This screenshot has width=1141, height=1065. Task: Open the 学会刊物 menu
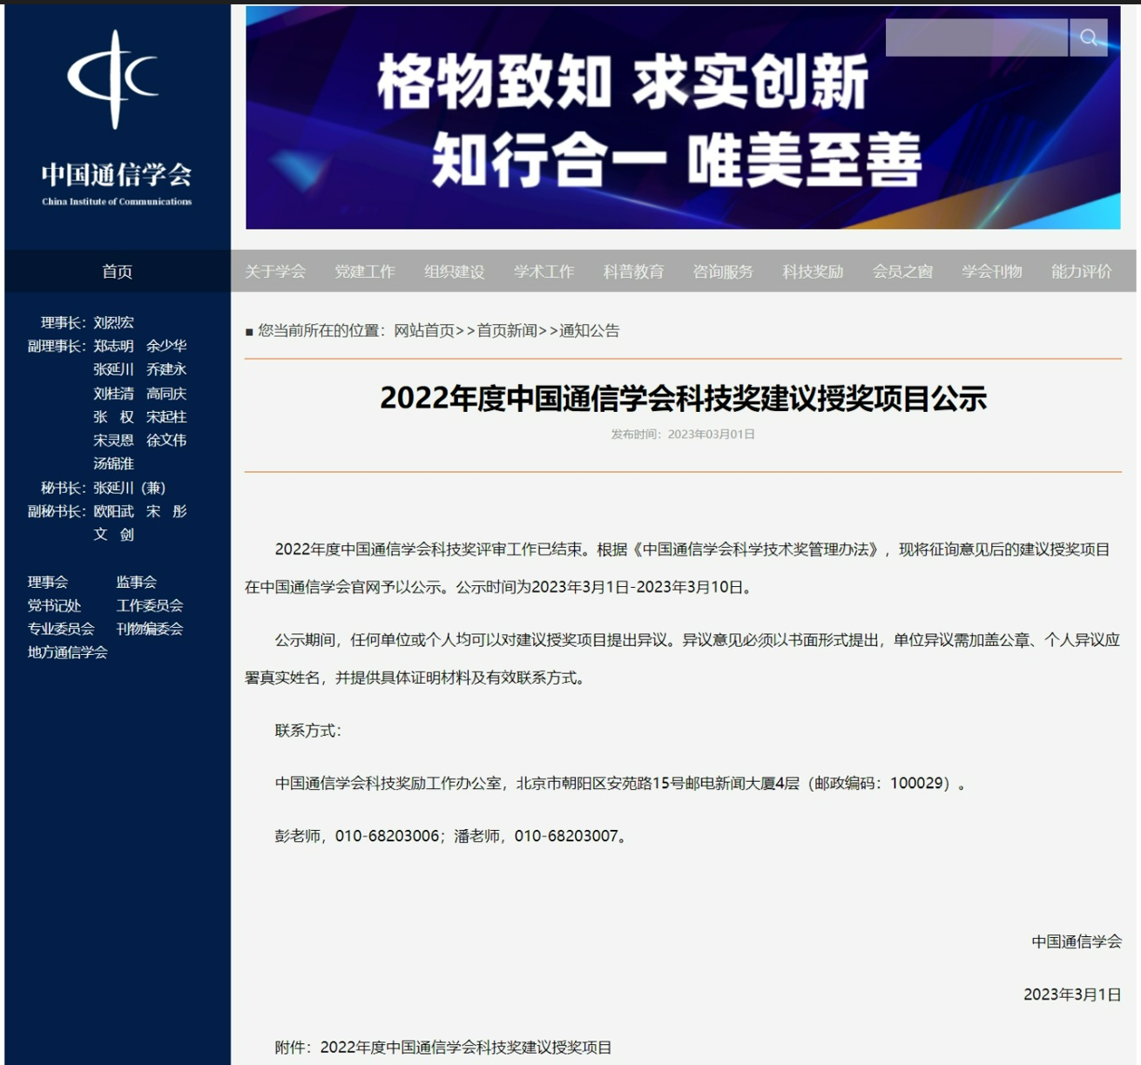point(992,272)
